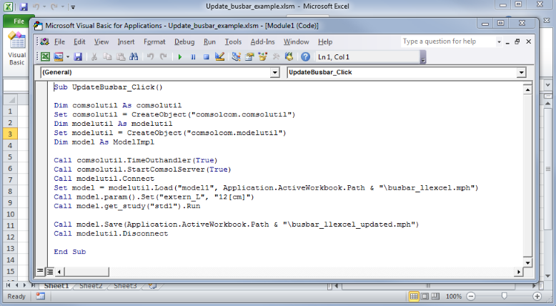Viewport: 556px width, 306px height.
Task: Click the Reset (stop) toolbar icon
Action: [206, 56]
